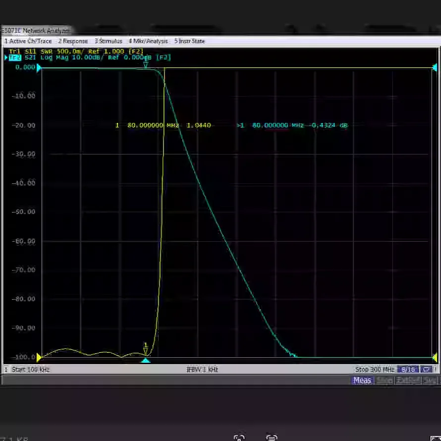Click the status bar icon right of 3/16
Screen dimensions: 441x441
426,369
